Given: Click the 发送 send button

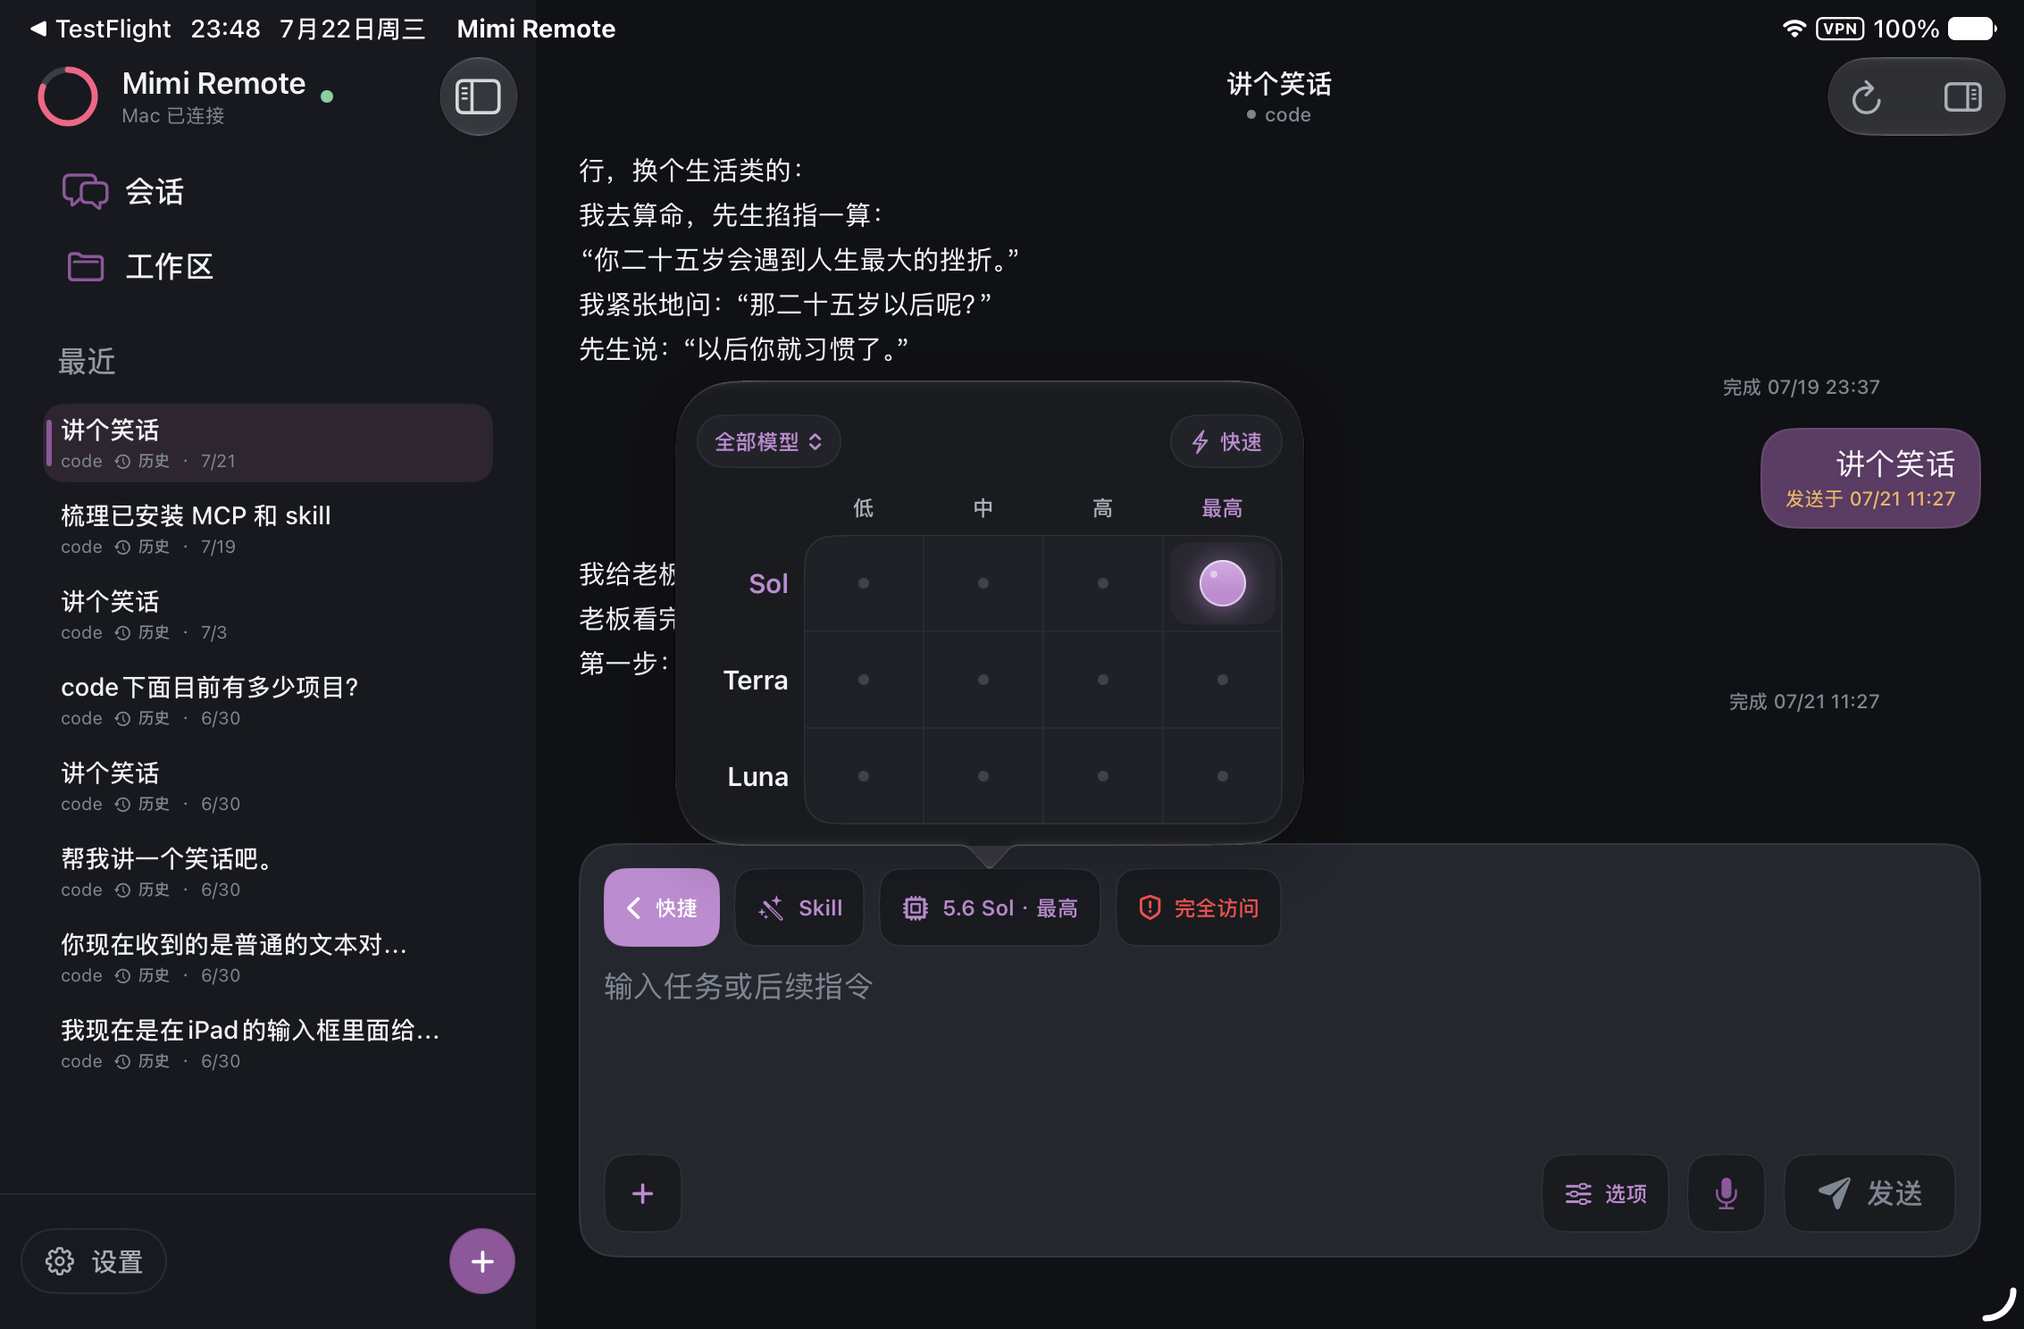Looking at the screenshot, I should [x=1869, y=1193].
